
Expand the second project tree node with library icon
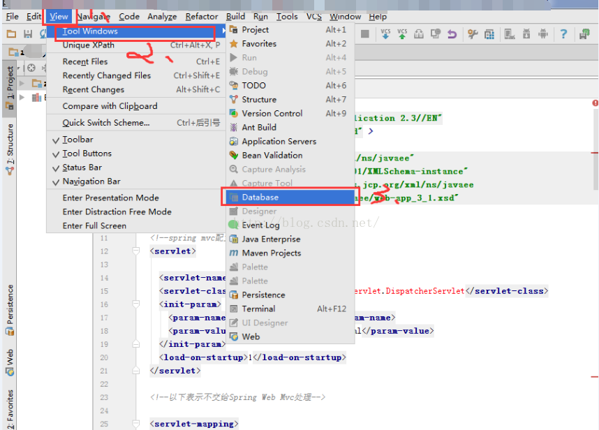point(22,98)
